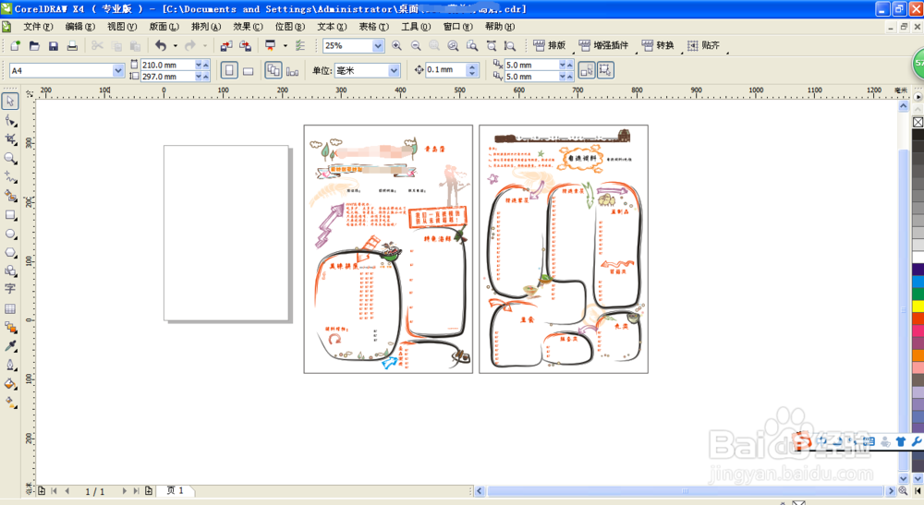Image resolution: width=924 pixels, height=505 pixels.
Task: Pick the yellow color swatch
Action: [918, 307]
